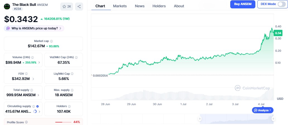The height and width of the screenshot is (125, 288).
Task: Click the FDV info icon
Action: coord(26,74)
